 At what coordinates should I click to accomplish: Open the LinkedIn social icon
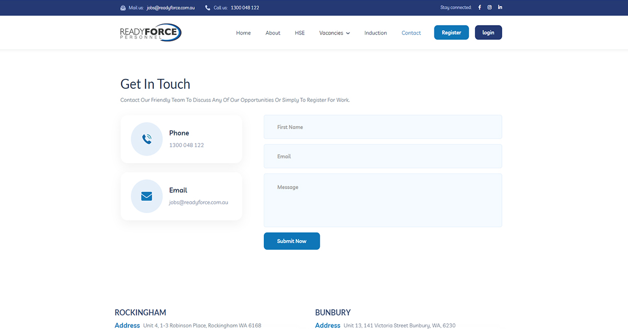pyautogui.click(x=500, y=8)
